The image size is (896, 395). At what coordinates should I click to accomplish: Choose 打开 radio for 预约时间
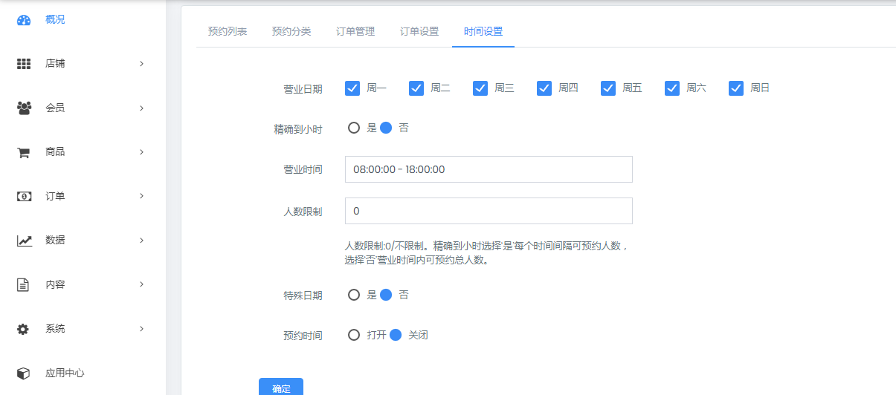(354, 335)
